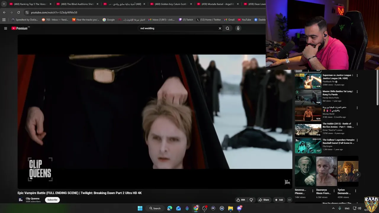379x213 pixels.
Task: Go back with browser back arrow
Action: pos(4,12)
